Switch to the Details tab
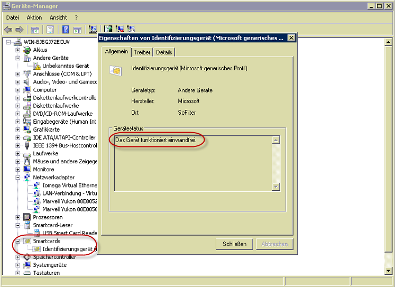 pyautogui.click(x=164, y=52)
